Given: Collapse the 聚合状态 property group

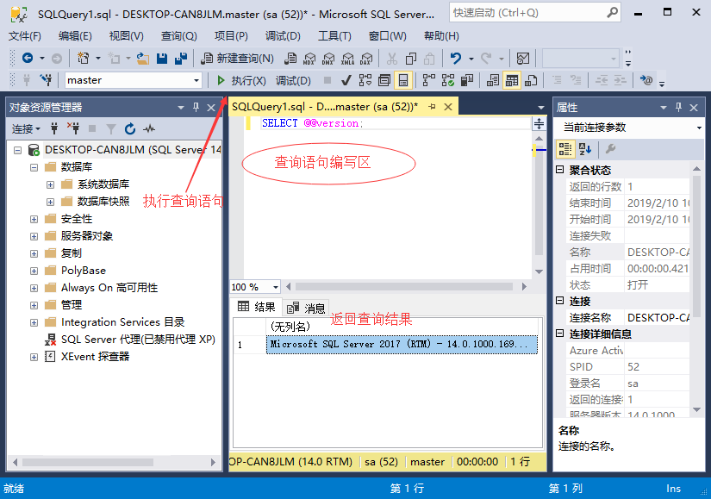Looking at the screenshot, I should pyautogui.click(x=560, y=170).
